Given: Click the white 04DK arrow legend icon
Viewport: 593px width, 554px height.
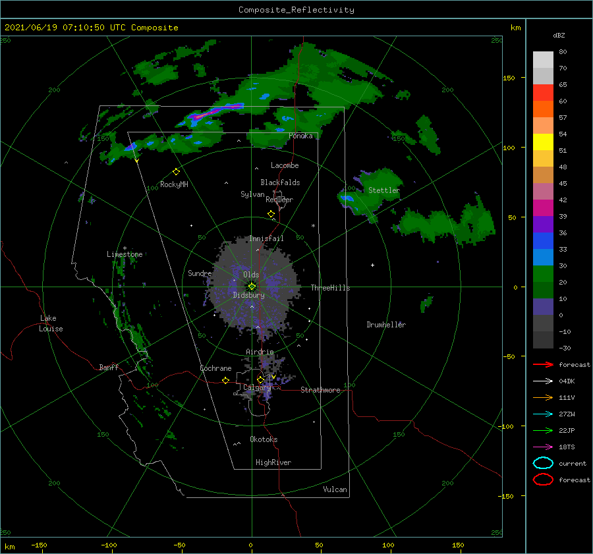Looking at the screenshot, I should (543, 381).
